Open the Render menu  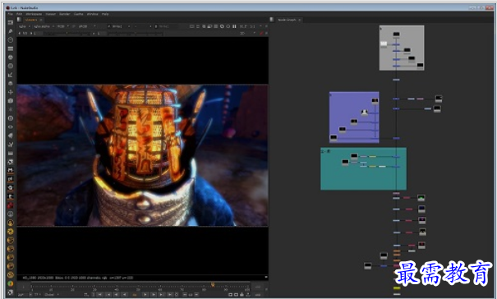(x=65, y=14)
